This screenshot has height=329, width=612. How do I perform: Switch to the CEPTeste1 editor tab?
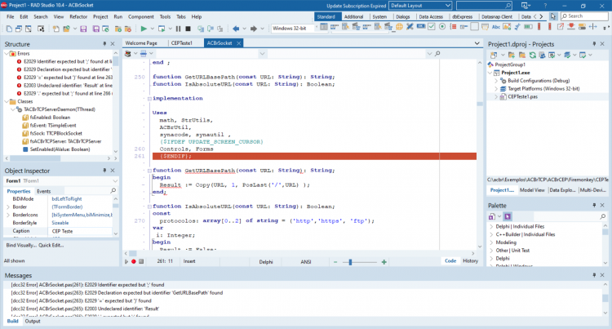click(182, 43)
